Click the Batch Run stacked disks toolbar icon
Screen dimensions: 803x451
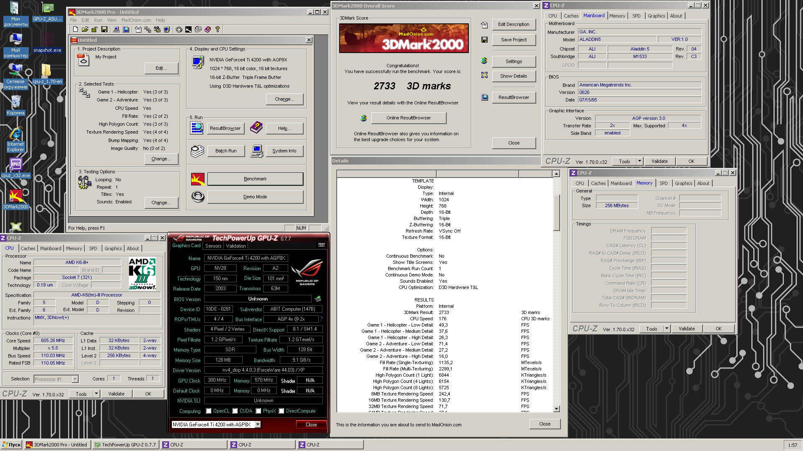pos(198,30)
